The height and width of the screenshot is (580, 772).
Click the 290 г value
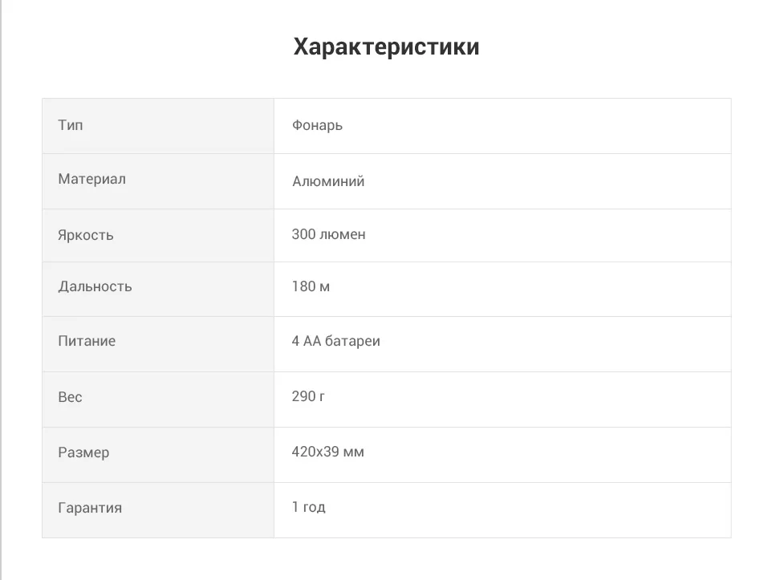308,395
